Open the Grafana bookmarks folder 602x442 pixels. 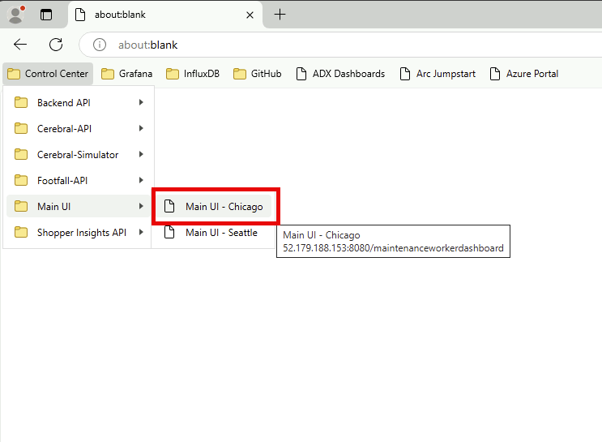[127, 74]
